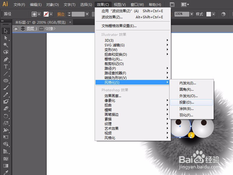Click the style preview swatch

[x=209, y=14]
